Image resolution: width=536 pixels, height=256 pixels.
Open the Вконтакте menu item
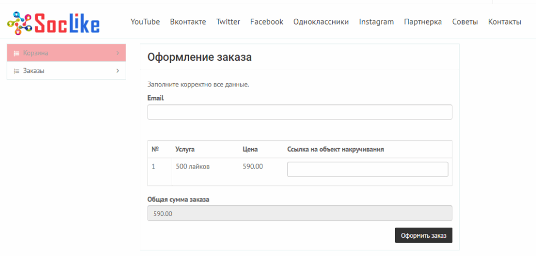(x=188, y=21)
